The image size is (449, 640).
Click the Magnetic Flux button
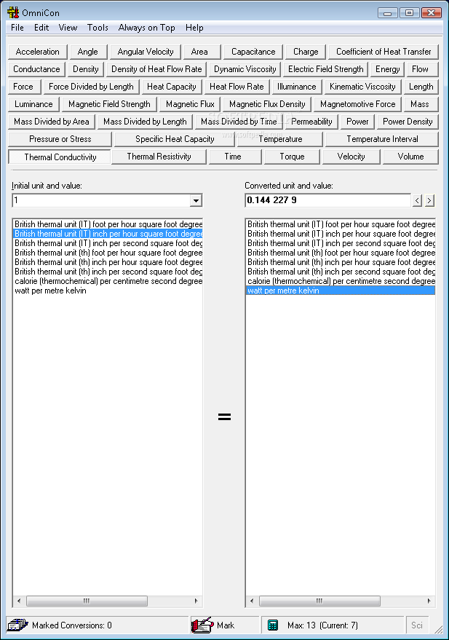tap(190, 105)
